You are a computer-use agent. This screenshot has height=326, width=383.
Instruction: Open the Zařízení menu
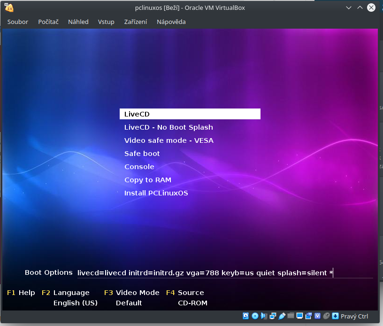(x=135, y=22)
